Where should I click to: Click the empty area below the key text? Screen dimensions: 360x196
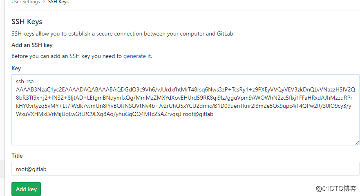(185, 131)
